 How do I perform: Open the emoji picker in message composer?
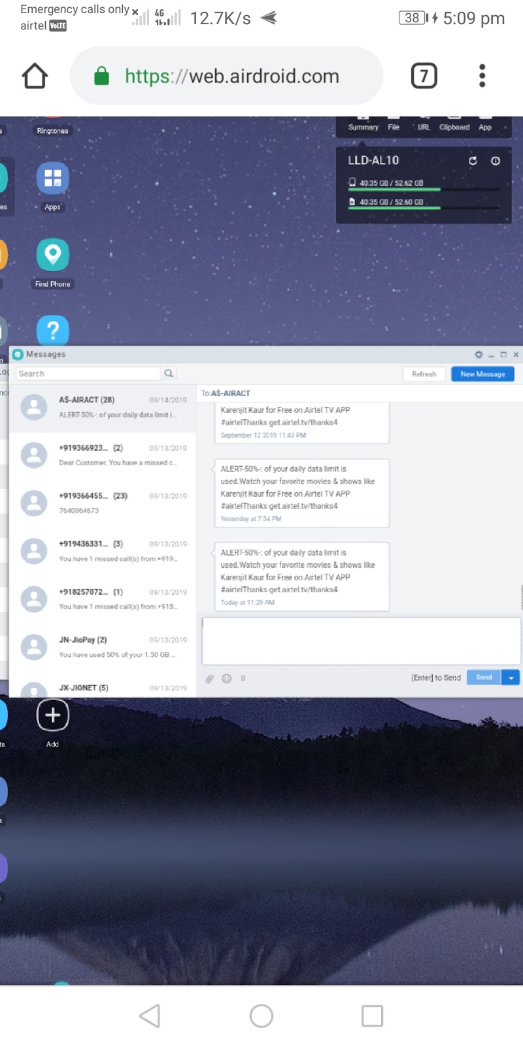(227, 679)
